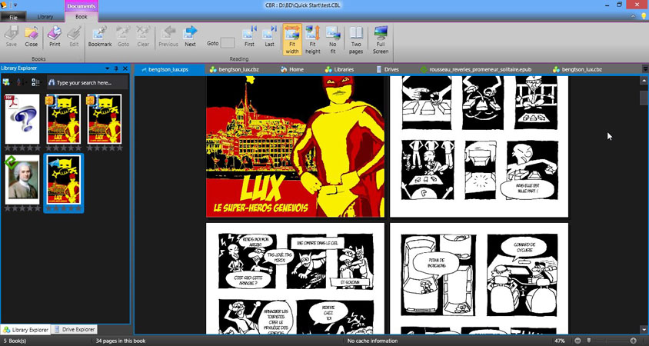Switch to the Home document tab
Image resolution: width=649 pixels, height=346 pixels.
(292, 69)
